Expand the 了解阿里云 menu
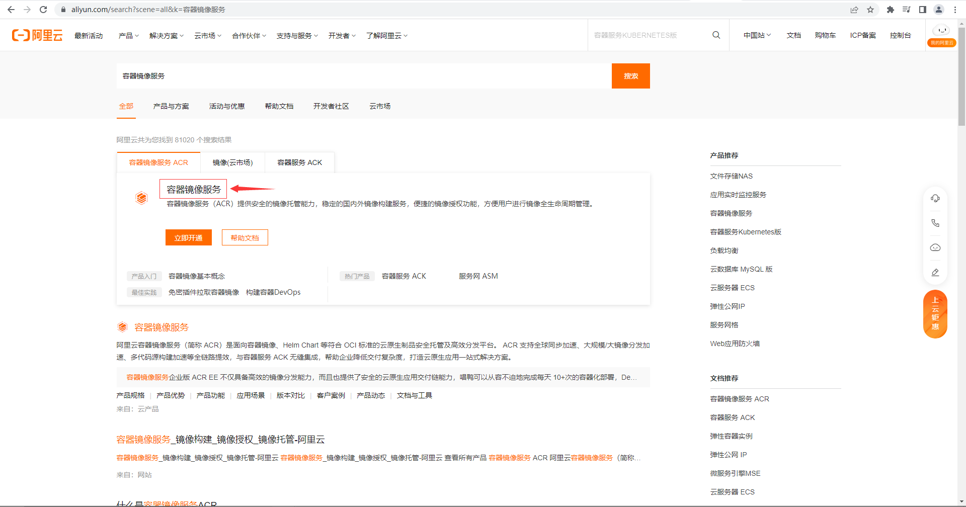The image size is (966, 507). 387,36
